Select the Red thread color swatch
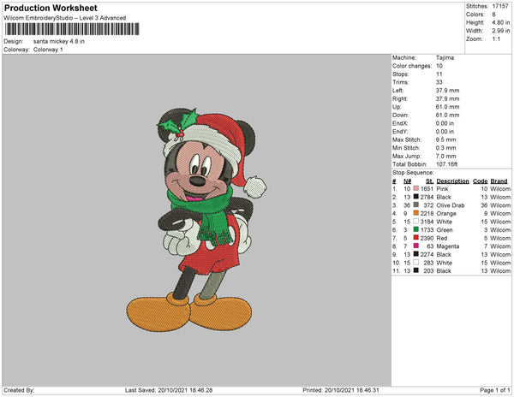Screen dimensions: 514x397 click(x=416, y=238)
